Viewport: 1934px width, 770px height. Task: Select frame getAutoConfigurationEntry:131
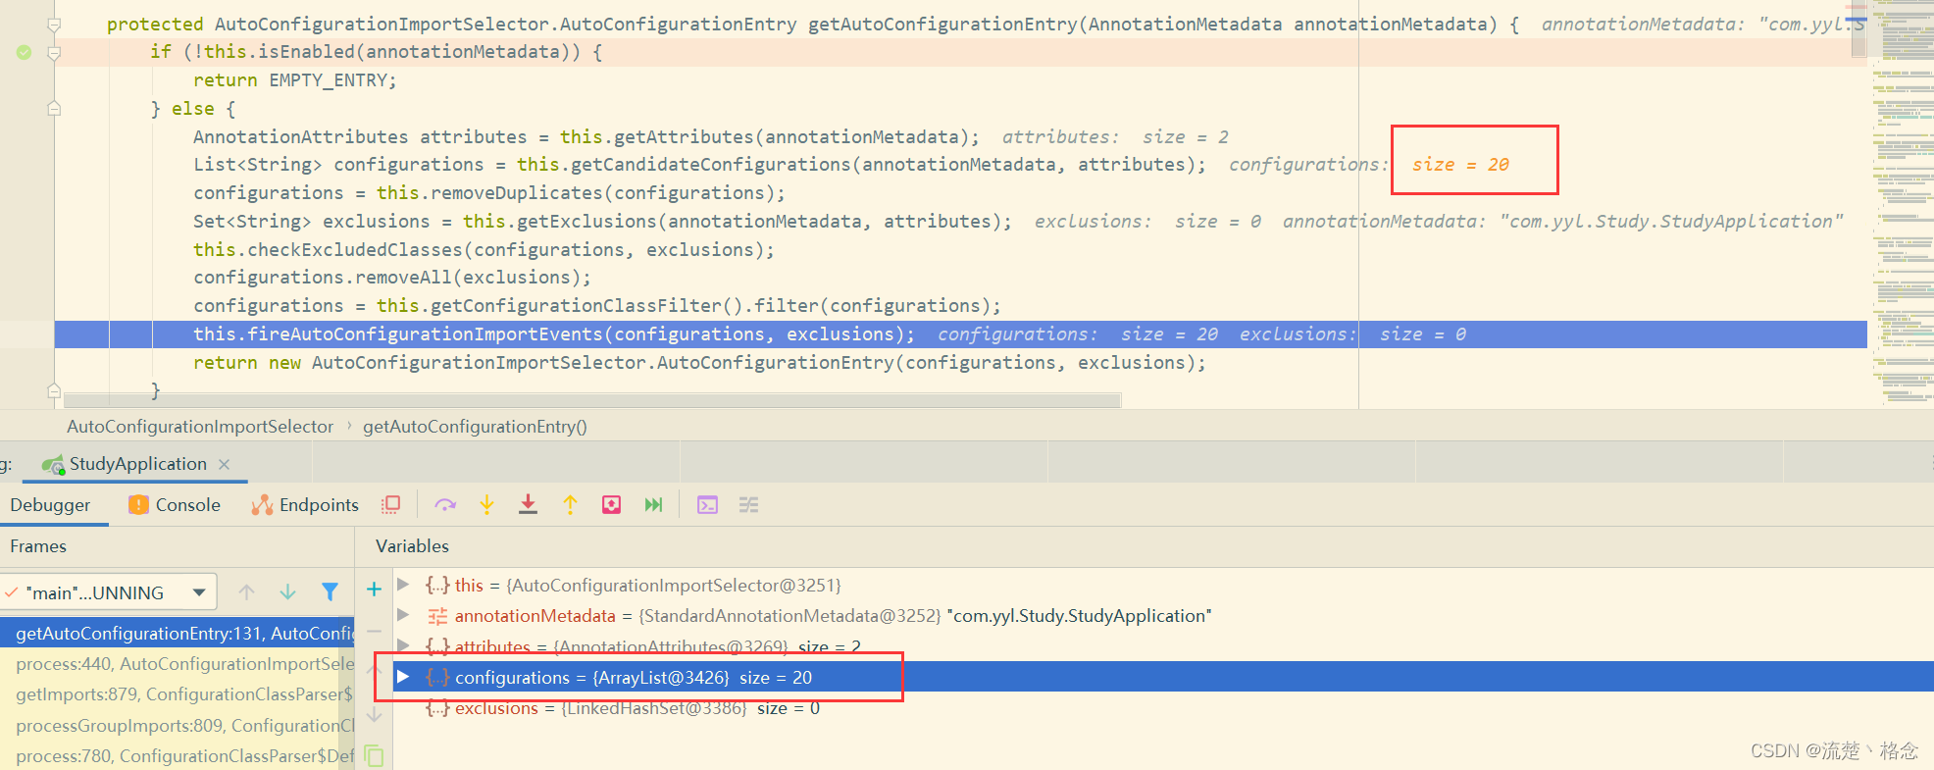click(177, 633)
